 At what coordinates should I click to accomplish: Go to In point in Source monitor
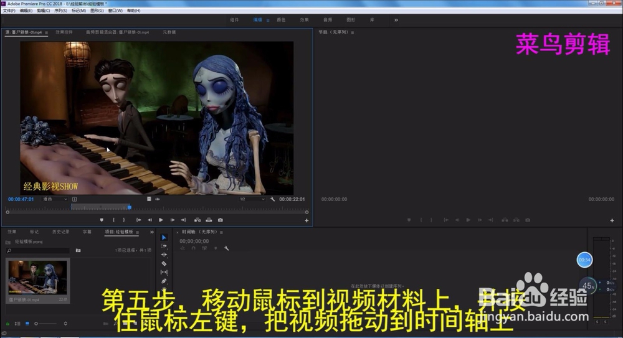click(139, 220)
